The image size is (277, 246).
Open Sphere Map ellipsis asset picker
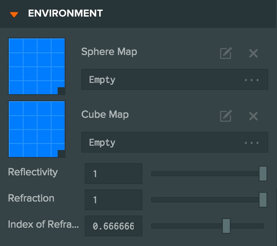252,80
